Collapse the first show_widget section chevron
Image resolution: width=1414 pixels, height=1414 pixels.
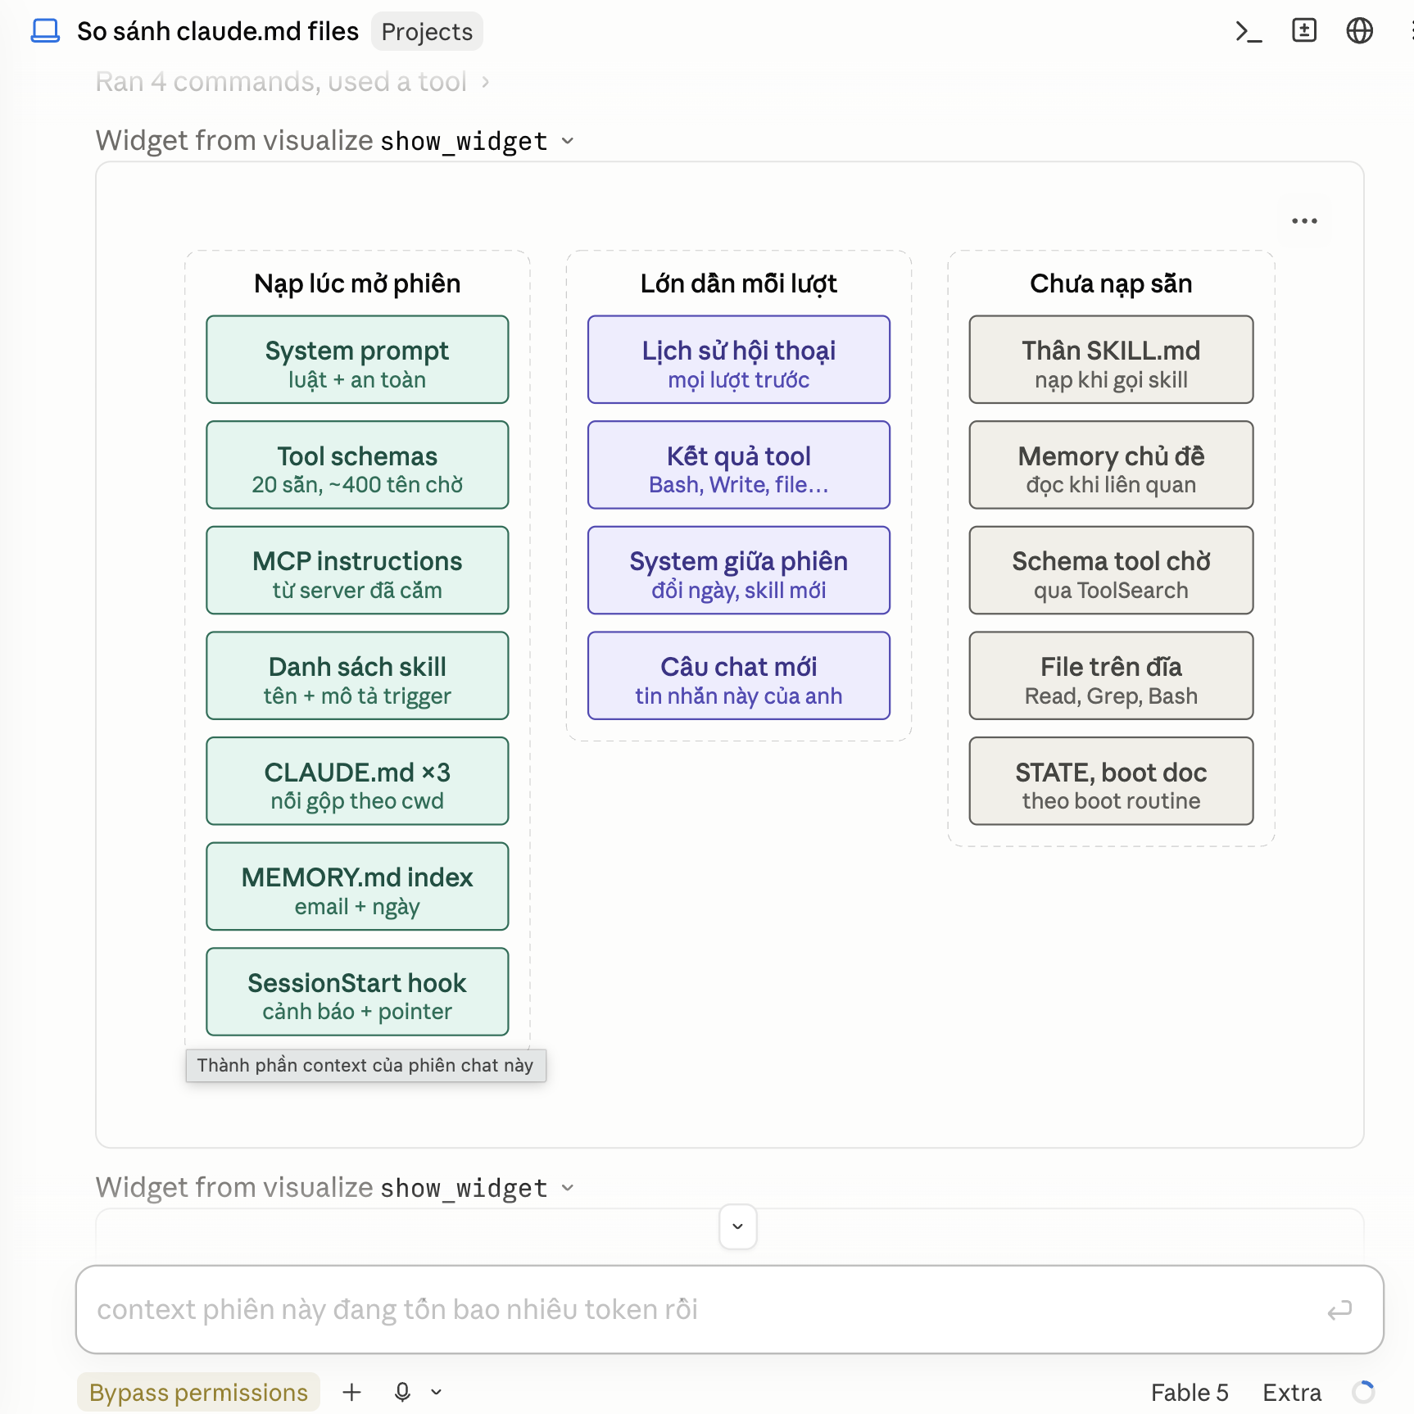click(x=568, y=141)
